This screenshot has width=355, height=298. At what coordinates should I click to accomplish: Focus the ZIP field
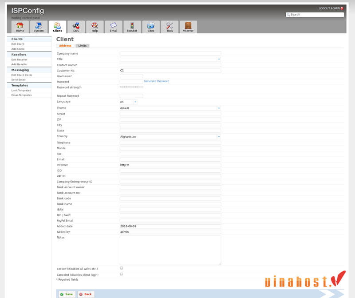[x=170, y=119]
